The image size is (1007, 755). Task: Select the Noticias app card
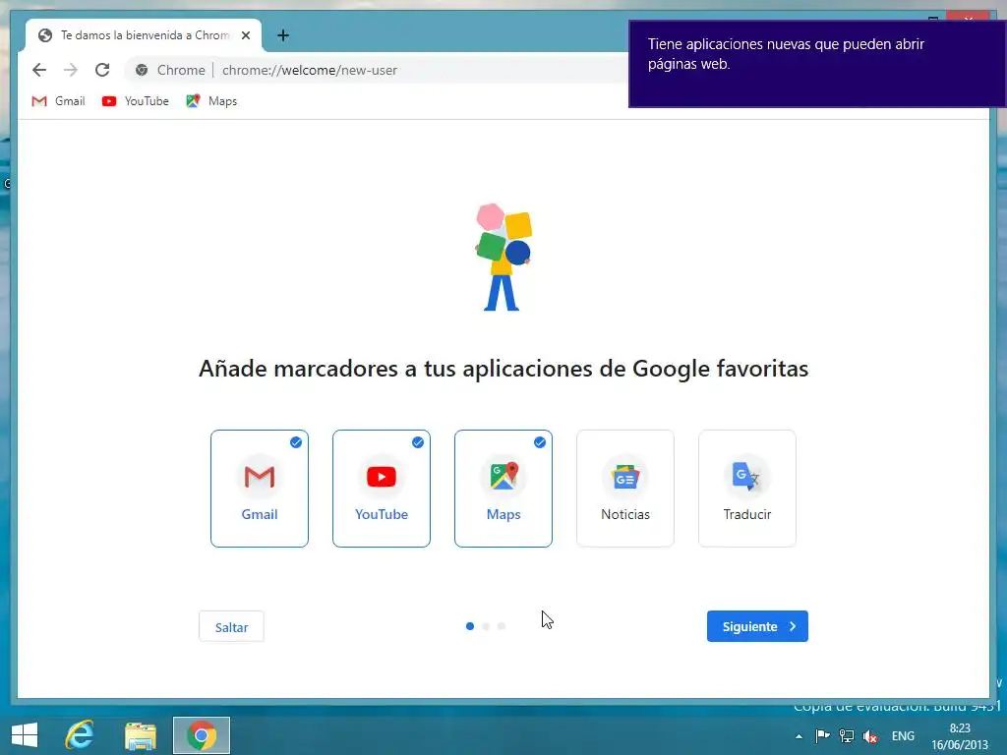pos(625,489)
